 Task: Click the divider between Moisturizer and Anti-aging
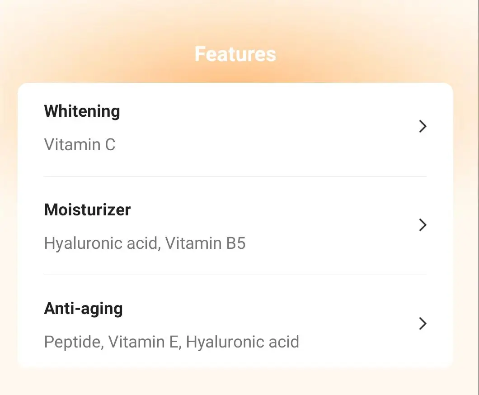click(235, 275)
